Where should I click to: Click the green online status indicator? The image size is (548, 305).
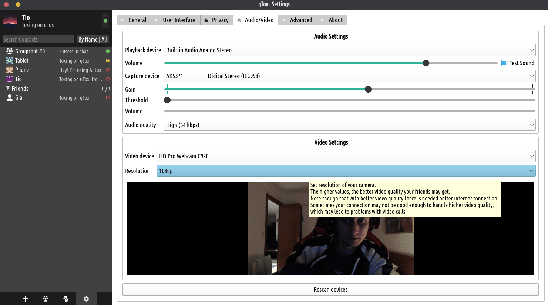[x=105, y=21]
